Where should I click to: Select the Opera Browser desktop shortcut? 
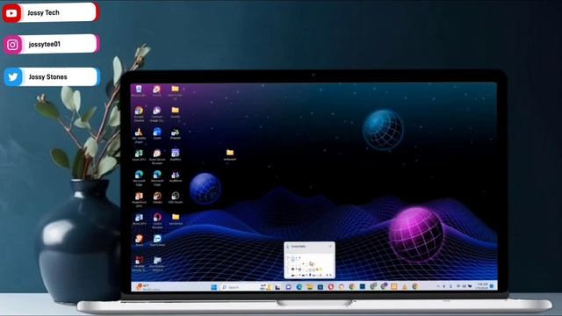(157, 220)
